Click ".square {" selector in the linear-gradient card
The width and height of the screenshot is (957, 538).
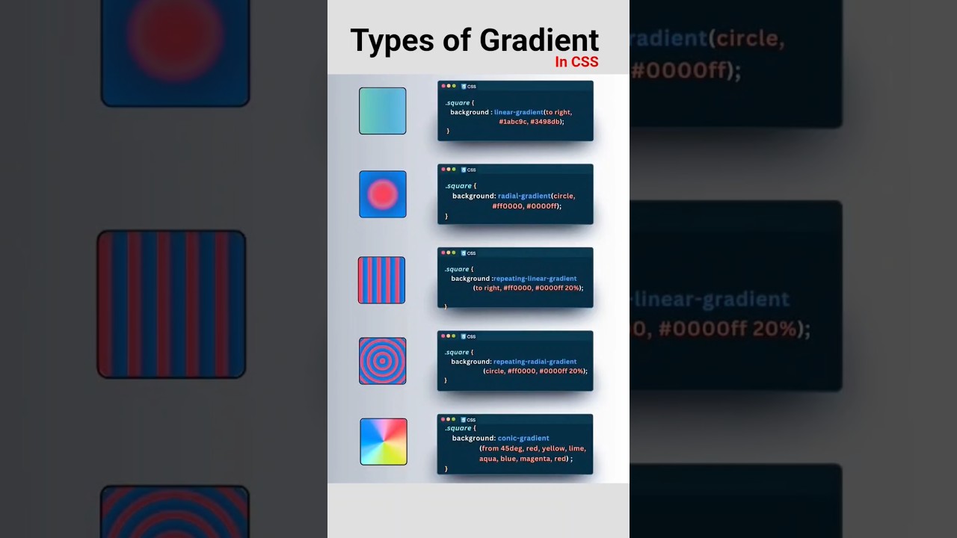tap(459, 102)
